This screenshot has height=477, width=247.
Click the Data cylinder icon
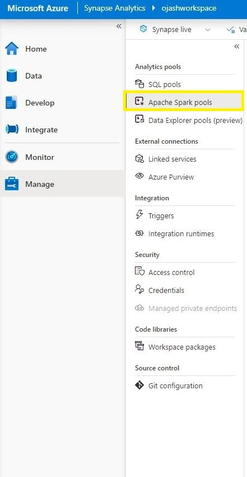click(x=12, y=76)
